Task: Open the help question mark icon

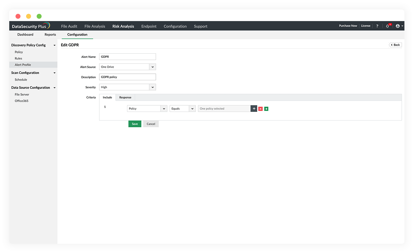Action: pos(377,26)
